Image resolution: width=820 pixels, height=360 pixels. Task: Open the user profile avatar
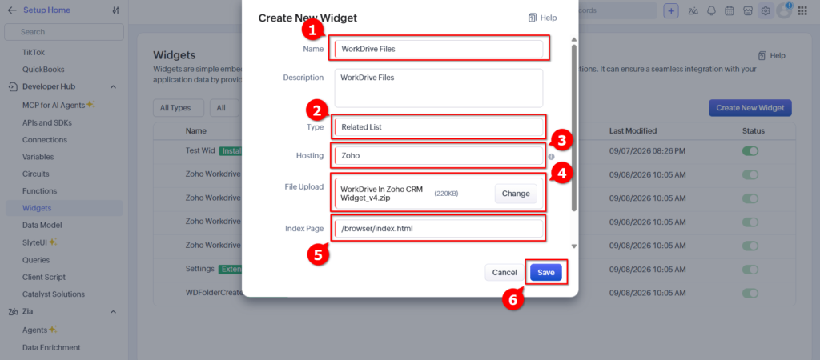coord(784,10)
